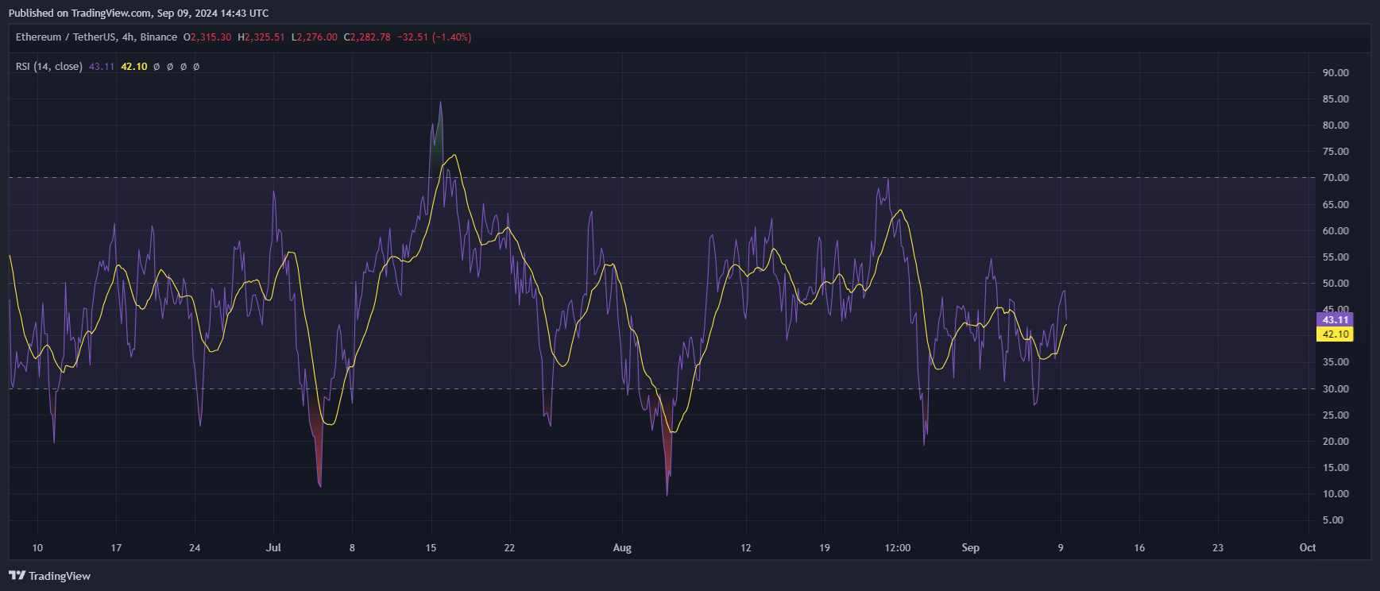Click the 60.00 scale label
The height and width of the screenshot is (591, 1380).
(1336, 231)
